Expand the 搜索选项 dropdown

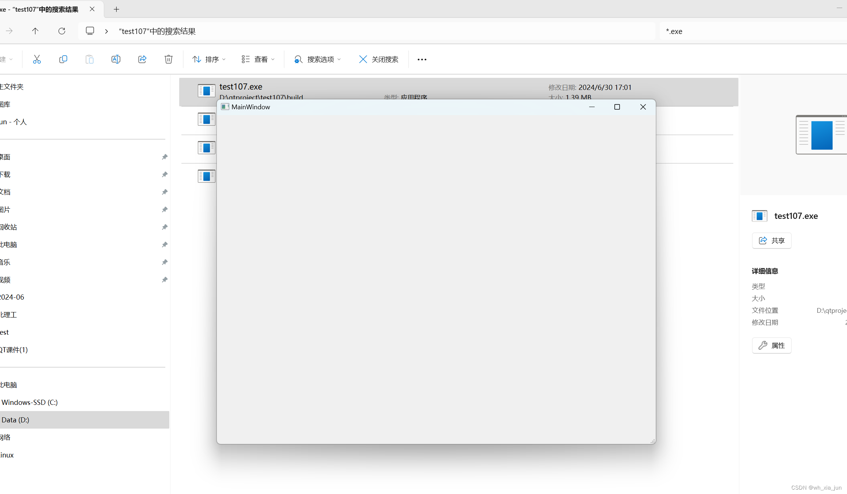(317, 59)
